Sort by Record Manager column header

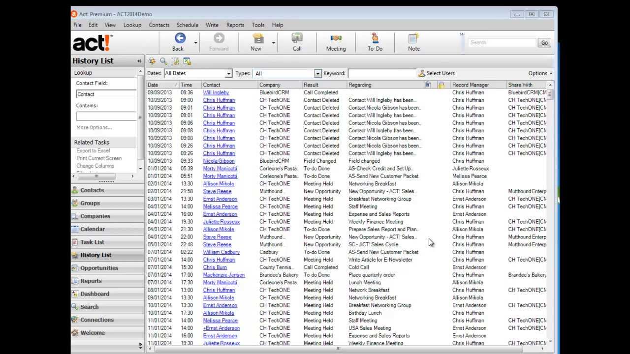point(479,85)
